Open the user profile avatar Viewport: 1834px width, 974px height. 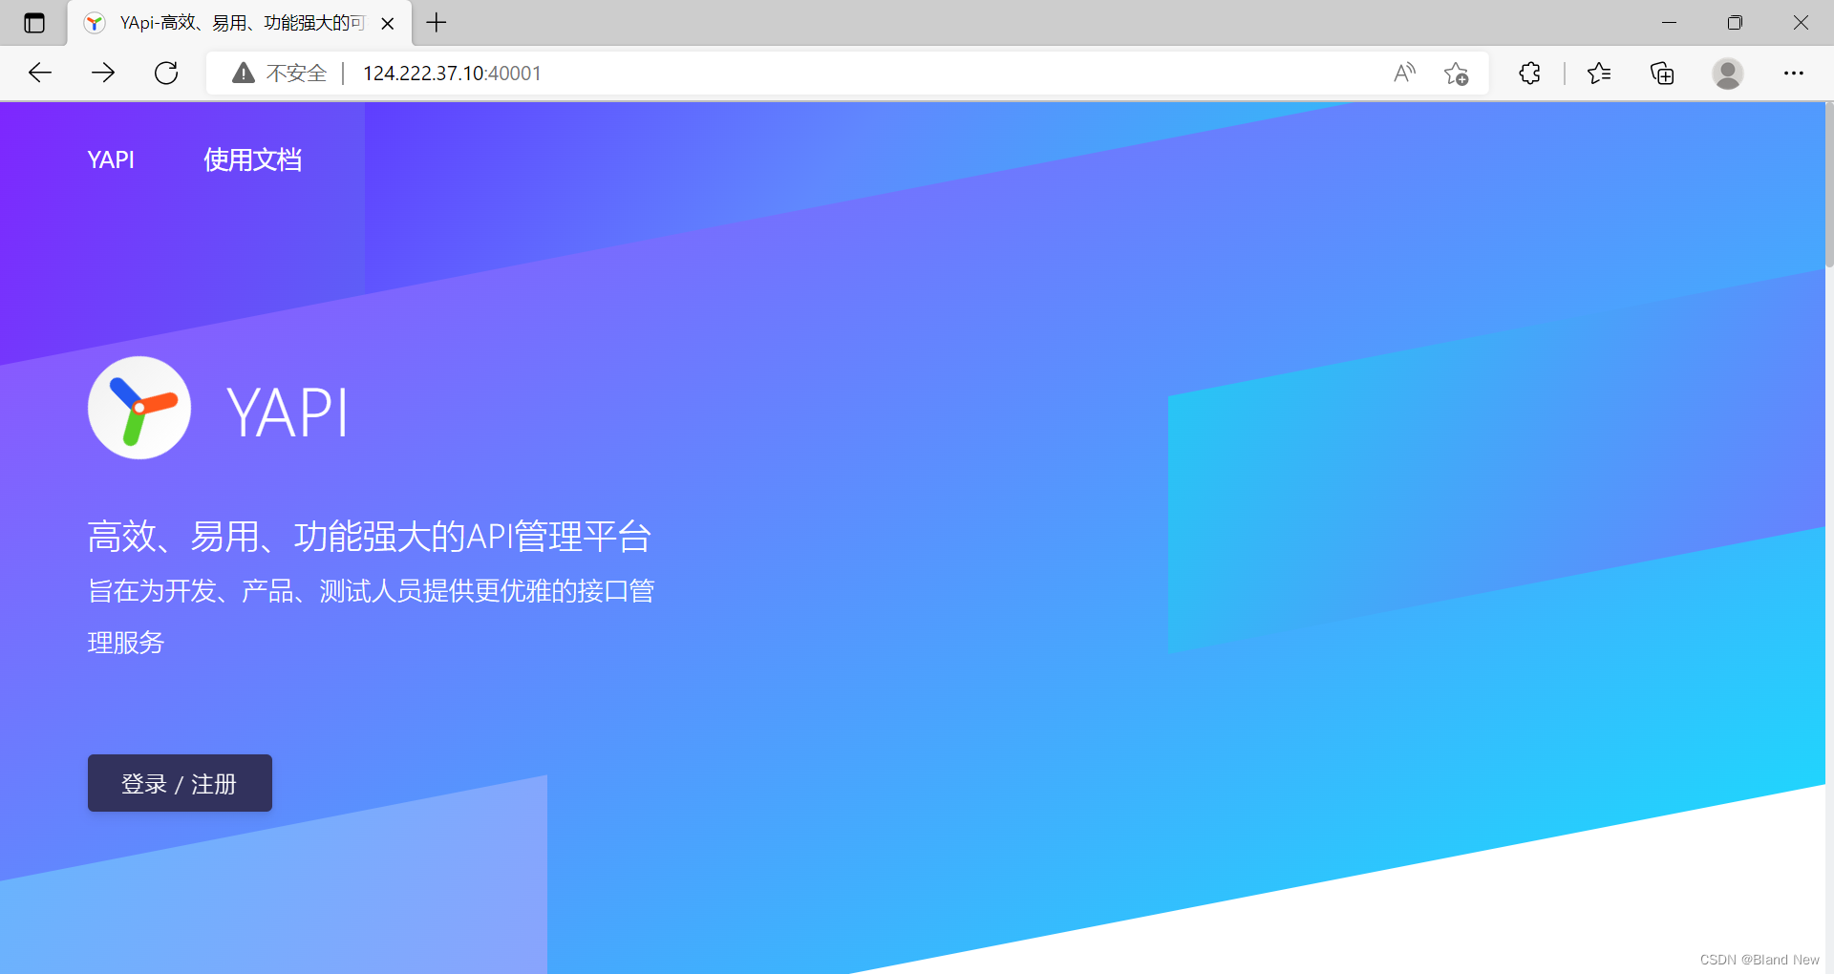pos(1727,73)
